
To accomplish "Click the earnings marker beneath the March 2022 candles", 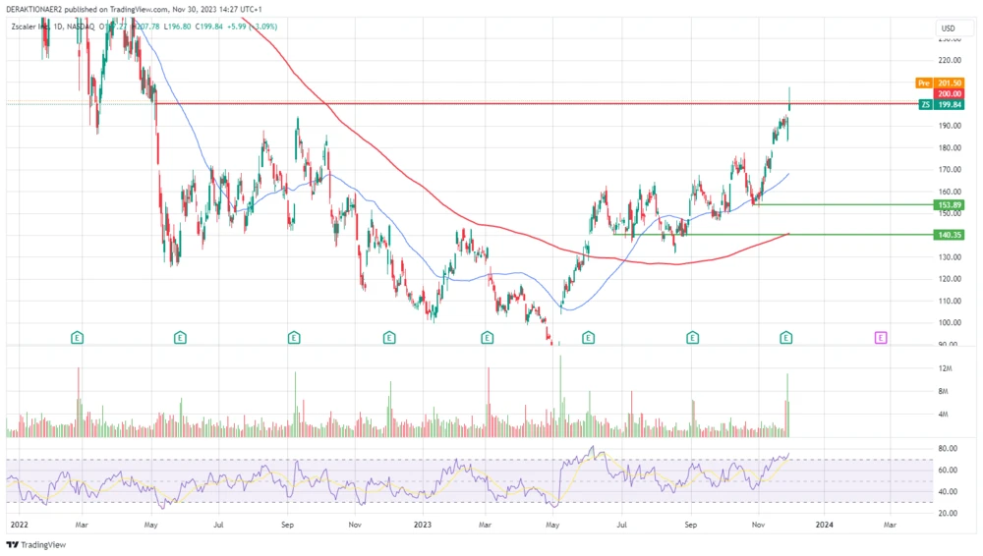I will 77,338.
